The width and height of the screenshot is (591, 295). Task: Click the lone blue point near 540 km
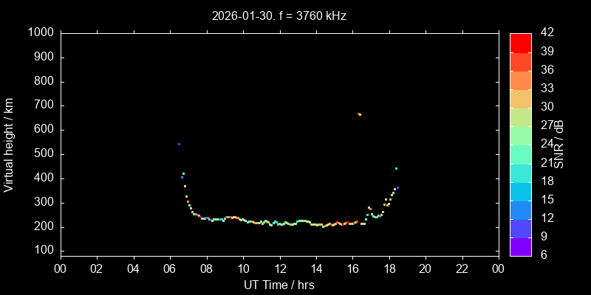(179, 145)
